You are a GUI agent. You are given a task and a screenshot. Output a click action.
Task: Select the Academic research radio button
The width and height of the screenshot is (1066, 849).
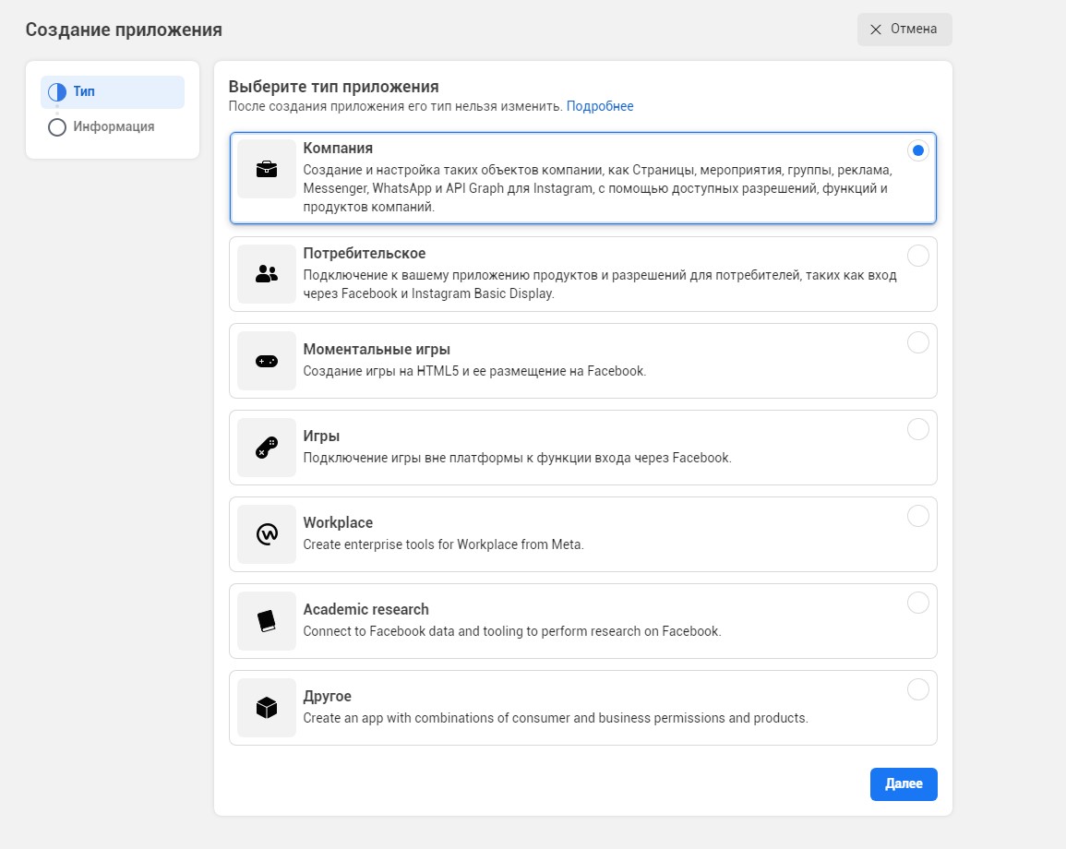(917, 603)
